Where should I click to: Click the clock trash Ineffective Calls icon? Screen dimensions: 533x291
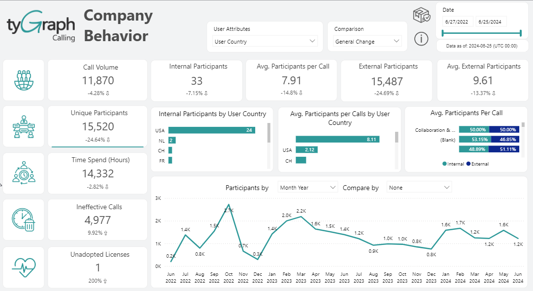24,220
